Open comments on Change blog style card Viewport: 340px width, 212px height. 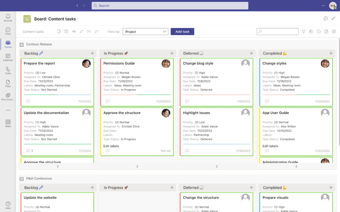187,101
